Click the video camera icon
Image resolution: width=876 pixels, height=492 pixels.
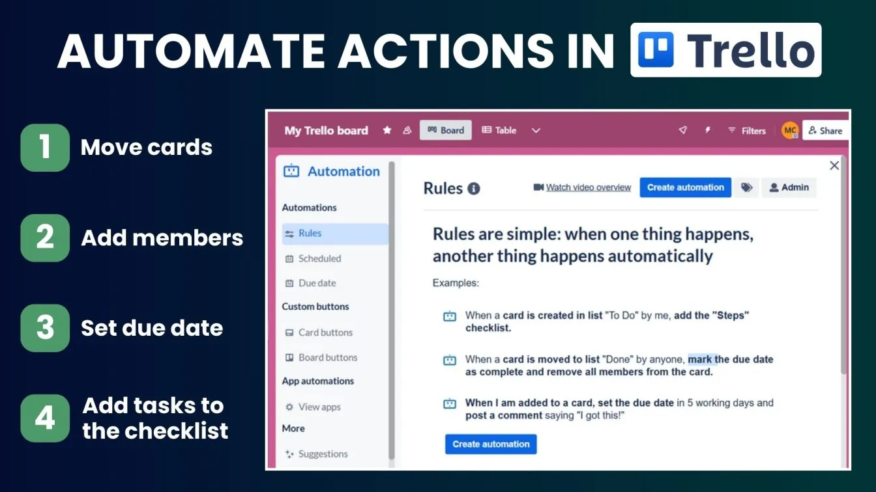(x=538, y=187)
